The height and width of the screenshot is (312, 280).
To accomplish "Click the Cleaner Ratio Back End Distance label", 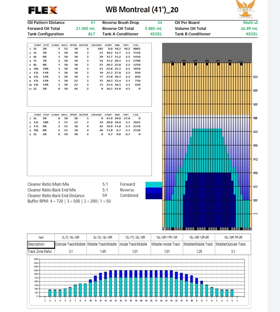I will click(56, 196).
